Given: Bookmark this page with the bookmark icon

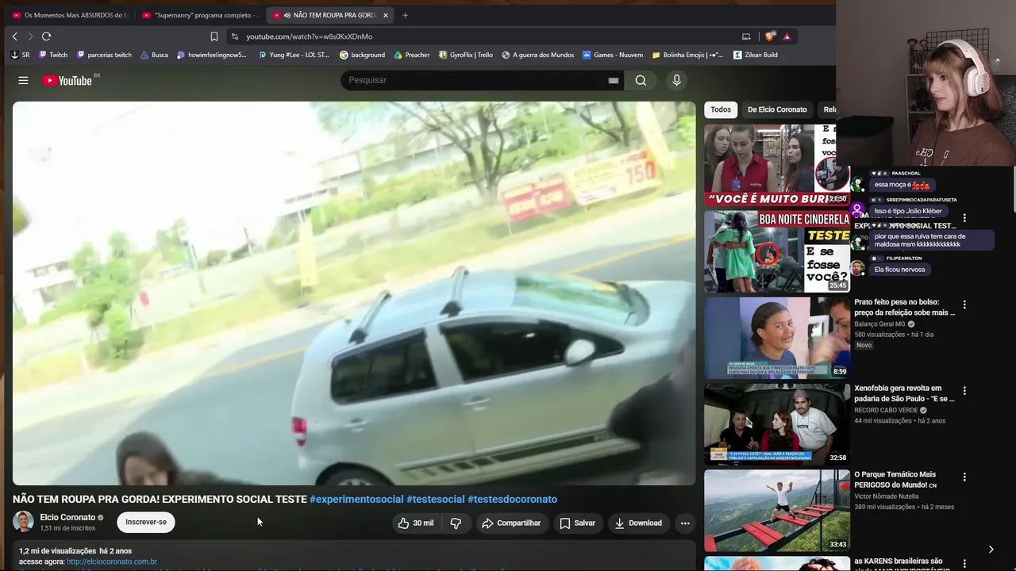Looking at the screenshot, I should pyautogui.click(x=214, y=36).
